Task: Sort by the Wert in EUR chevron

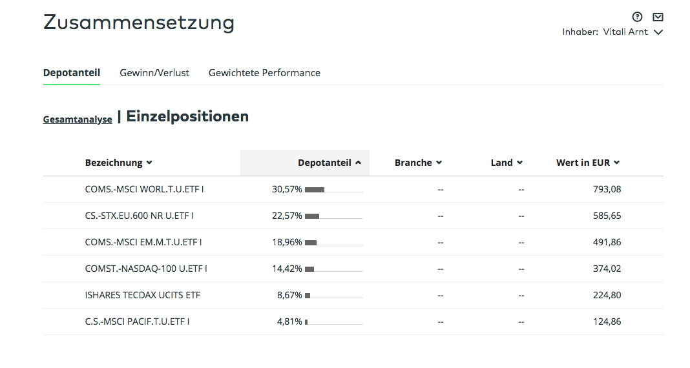Action: pyautogui.click(x=616, y=163)
